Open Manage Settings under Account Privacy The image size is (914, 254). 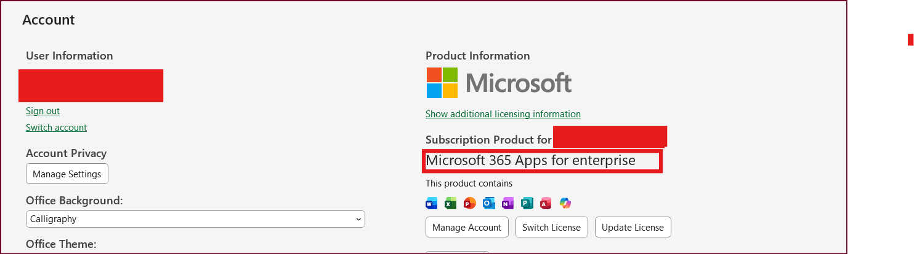click(x=67, y=174)
